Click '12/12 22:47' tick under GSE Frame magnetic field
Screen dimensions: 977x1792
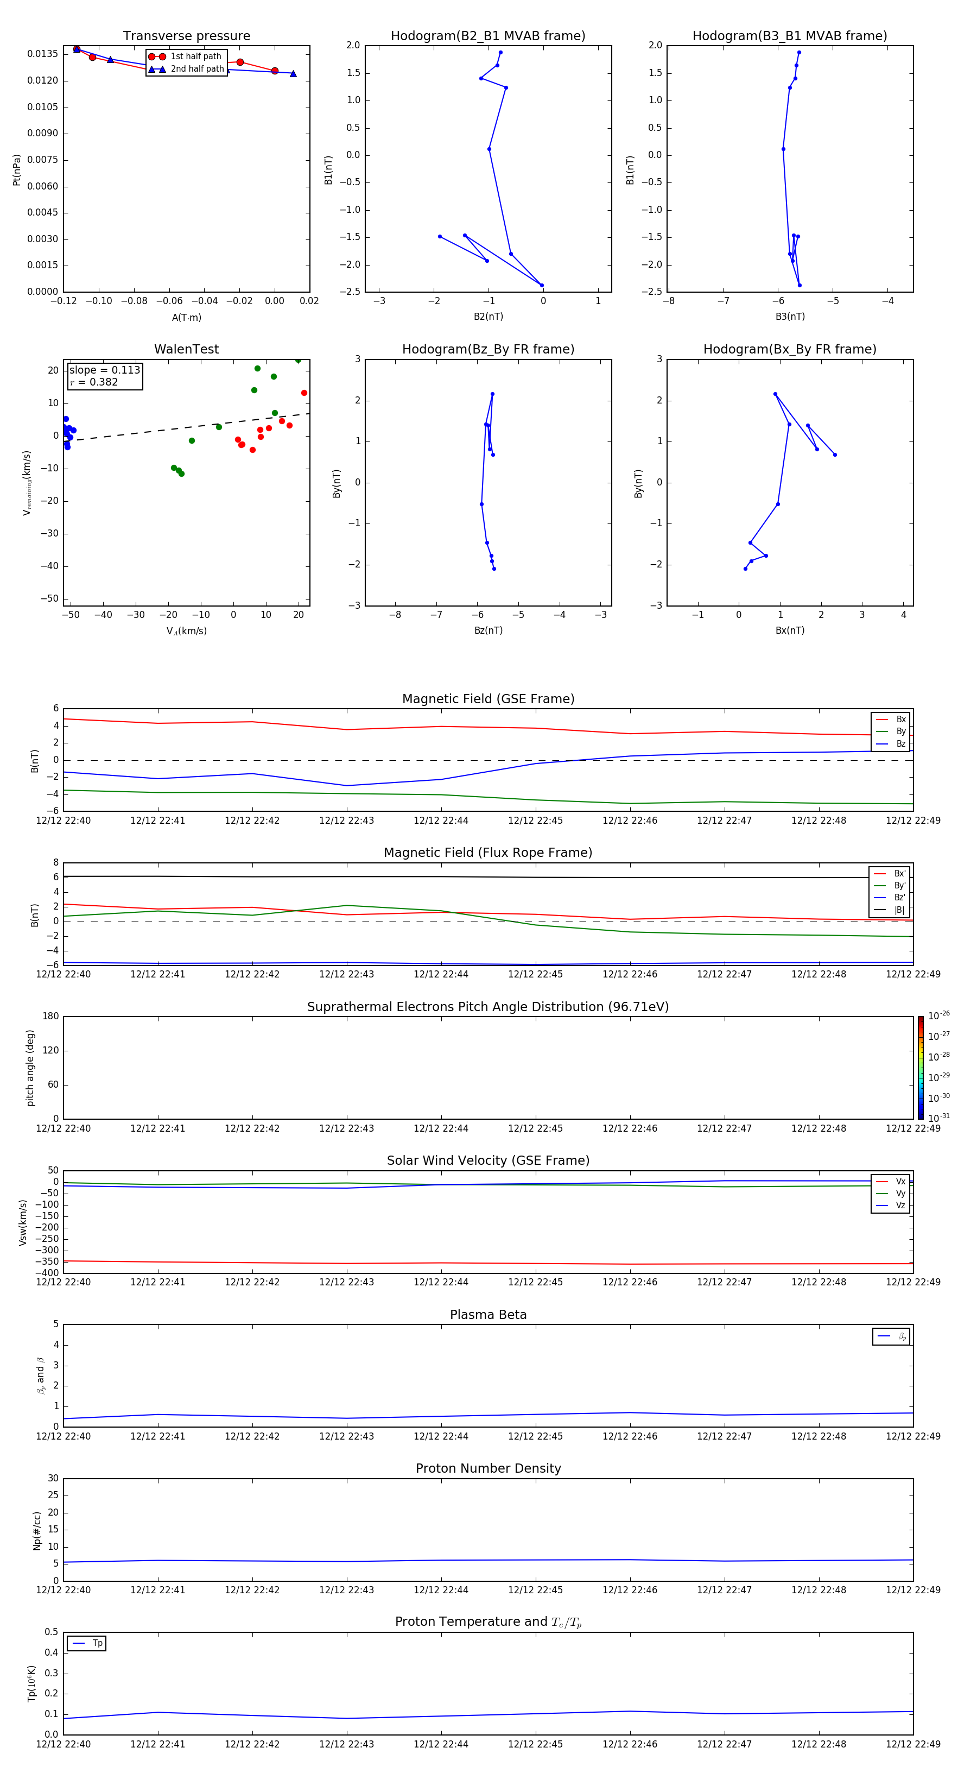coord(724,821)
